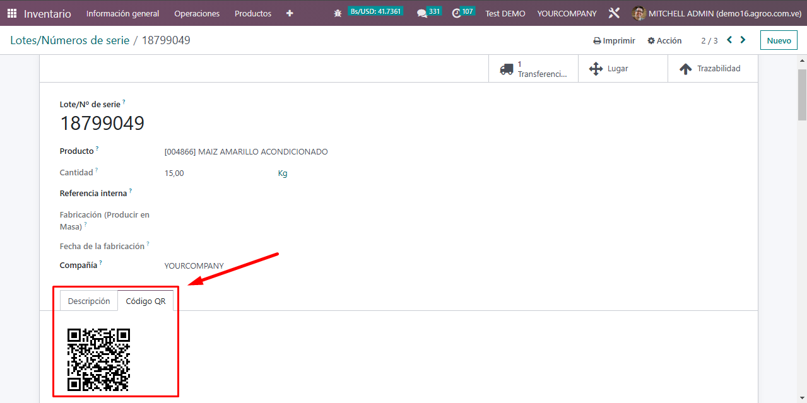This screenshot has height=403, width=807.
Task: Open the Inventario app title
Action: tap(47, 13)
